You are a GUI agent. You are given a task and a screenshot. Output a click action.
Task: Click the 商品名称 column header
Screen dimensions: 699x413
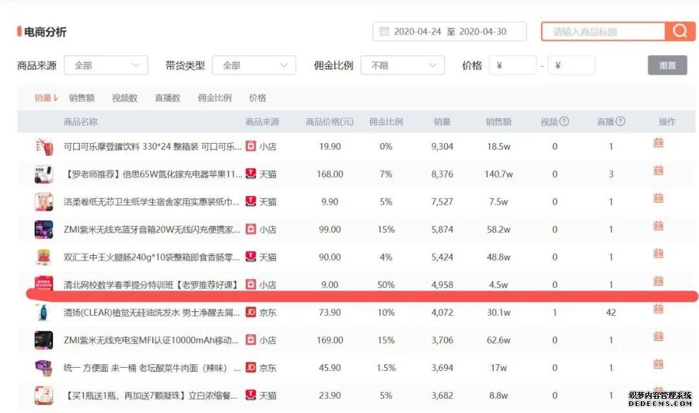(x=80, y=121)
